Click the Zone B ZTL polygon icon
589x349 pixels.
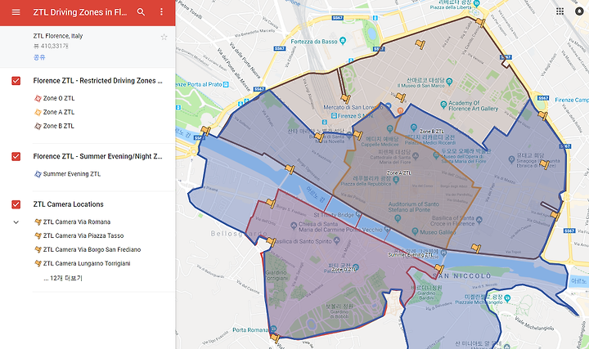tap(38, 126)
